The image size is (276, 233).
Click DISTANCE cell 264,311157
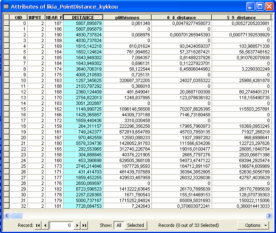[x=83, y=126]
